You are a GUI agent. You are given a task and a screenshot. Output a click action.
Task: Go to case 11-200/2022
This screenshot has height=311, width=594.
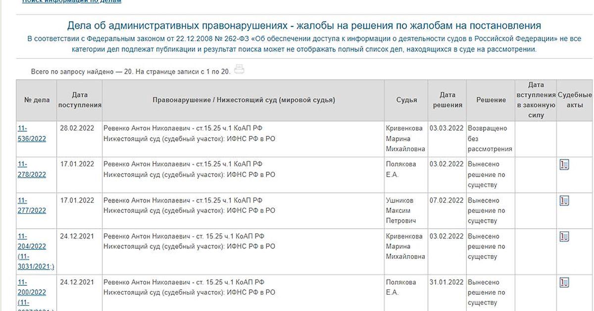point(32,287)
